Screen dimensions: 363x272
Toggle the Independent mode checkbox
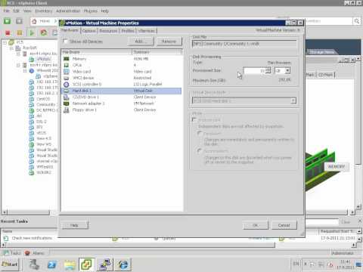click(194, 119)
